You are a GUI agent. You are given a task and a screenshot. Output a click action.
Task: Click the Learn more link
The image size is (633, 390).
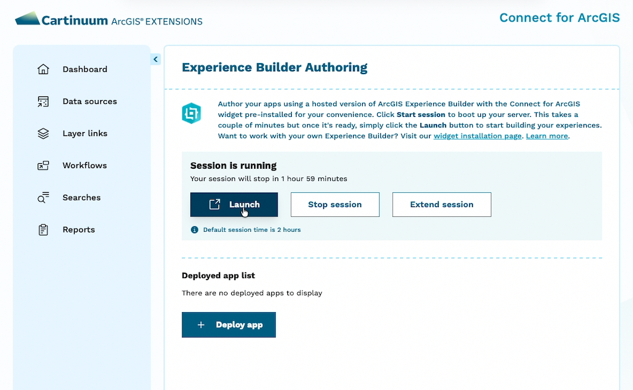click(546, 135)
